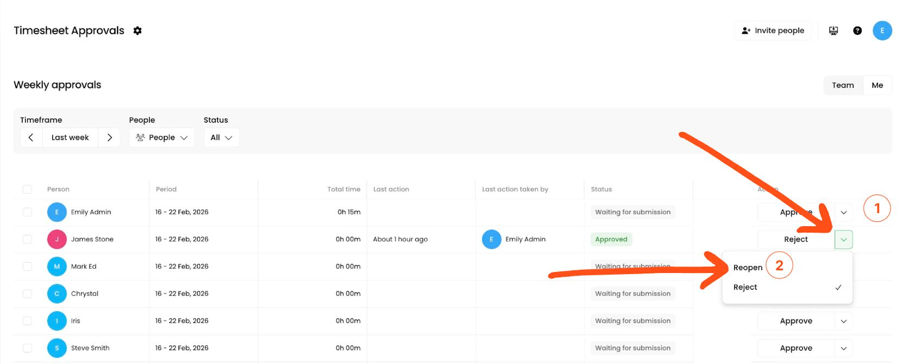Go to next timeframe with right chevron
The height and width of the screenshot is (364, 903).
coord(109,138)
